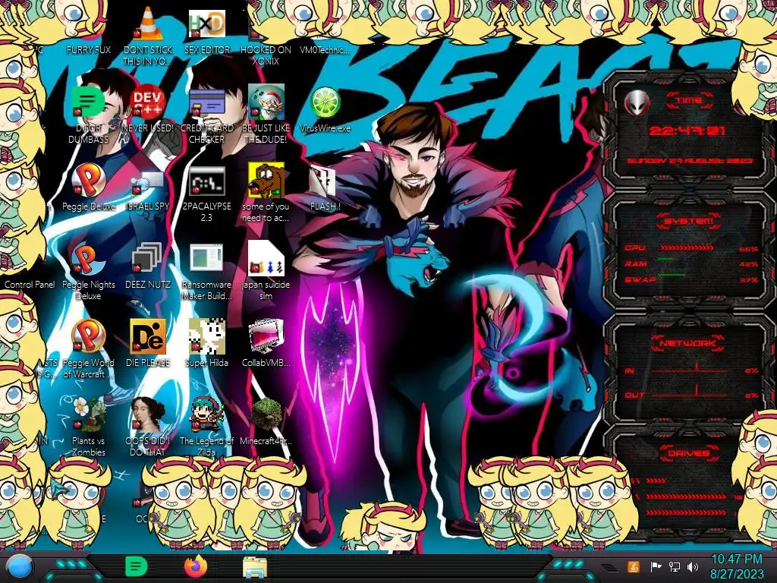Open 2PACALYPSE 2.3 console shortcut

206,194
